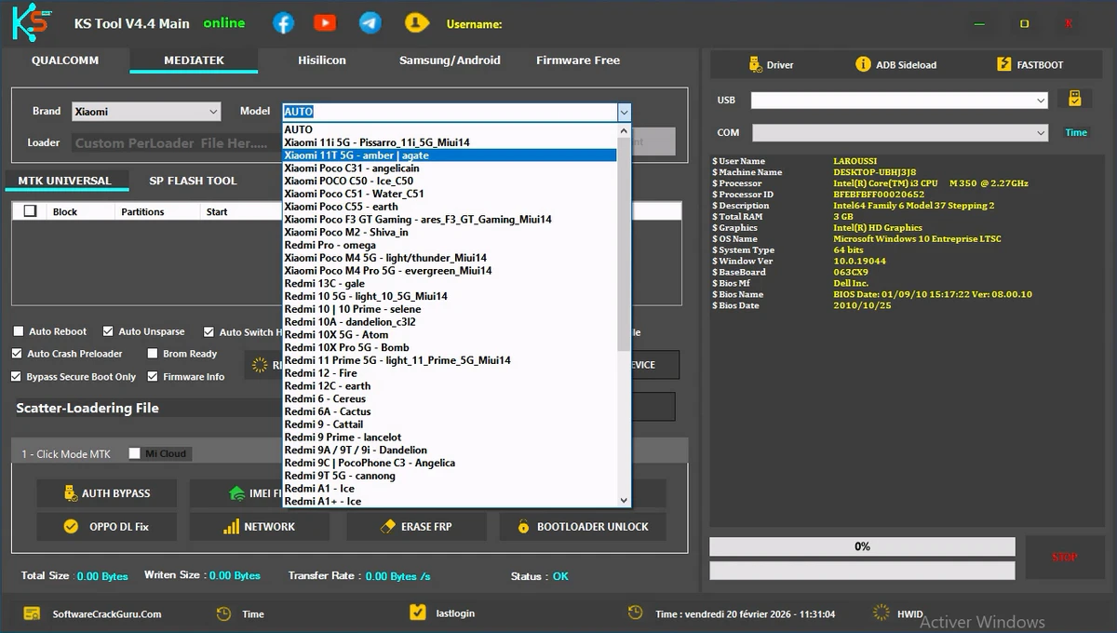The height and width of the screenshot is (633, 1117).
Task: Open ADB Sideload info icon
Action: [x=863, y=64]
